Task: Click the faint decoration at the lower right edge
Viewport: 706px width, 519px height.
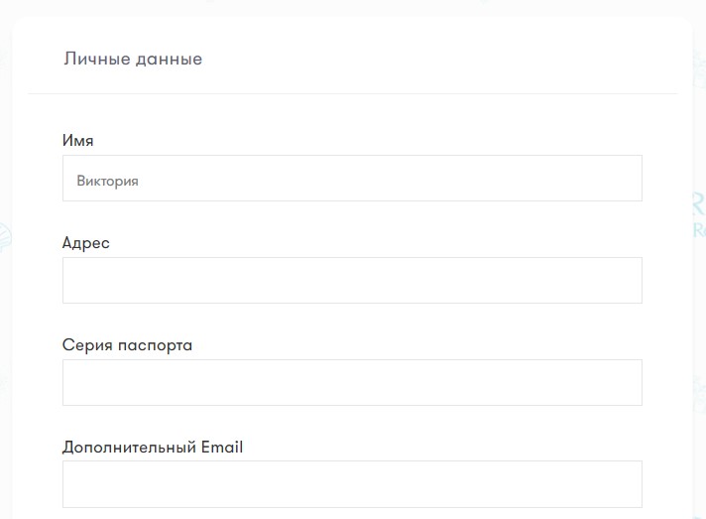Action: pyautogui.click(x=699, y=394)
